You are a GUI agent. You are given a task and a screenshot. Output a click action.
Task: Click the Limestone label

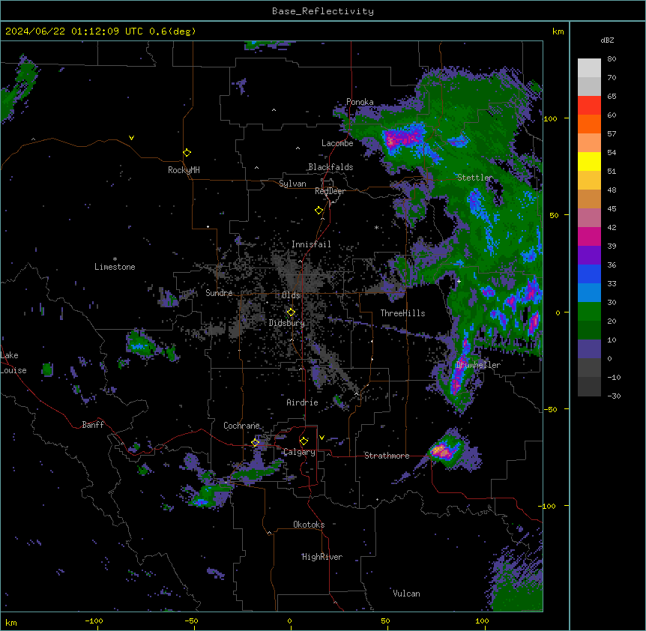coord(115,267)
